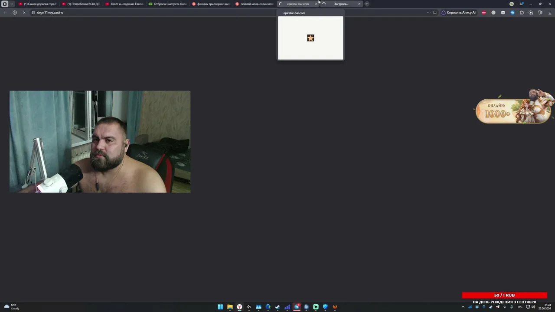This screenshot has width=555, height=312.
Task: Close the 'Загрузка...' tab
Action: pos(359,4)
